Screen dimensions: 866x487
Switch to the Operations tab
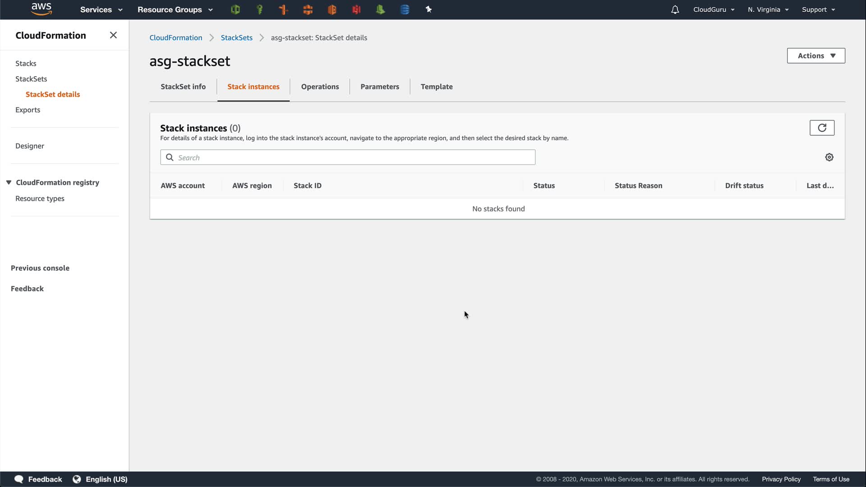(x=320, y=87)
